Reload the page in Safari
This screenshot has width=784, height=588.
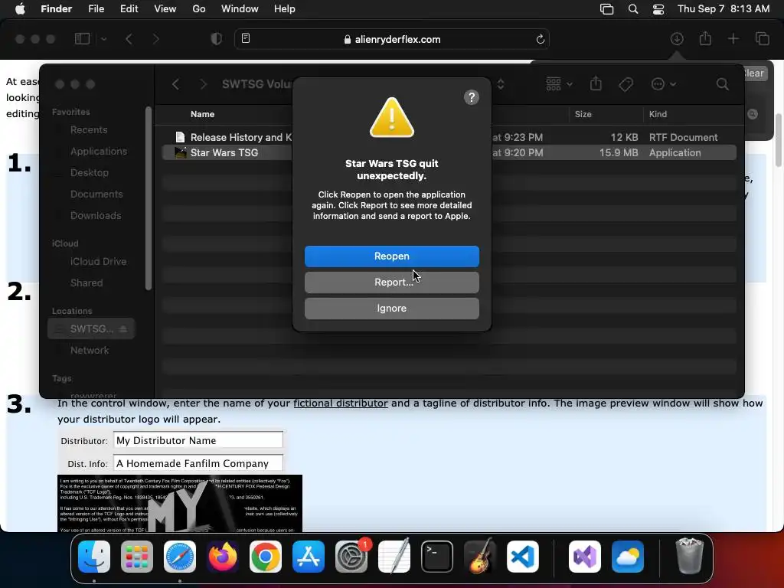pyautogui.click(x=540, y=39)
